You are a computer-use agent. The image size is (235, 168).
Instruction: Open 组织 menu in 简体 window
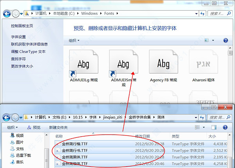pyautogui.click(x=12, y=128)
